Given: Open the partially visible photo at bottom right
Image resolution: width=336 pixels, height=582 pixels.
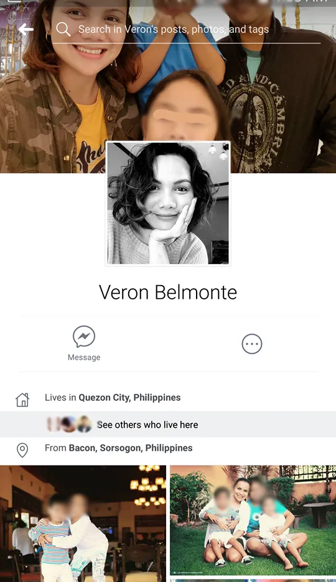Looking at the screenshot, I should click(253, 580).
